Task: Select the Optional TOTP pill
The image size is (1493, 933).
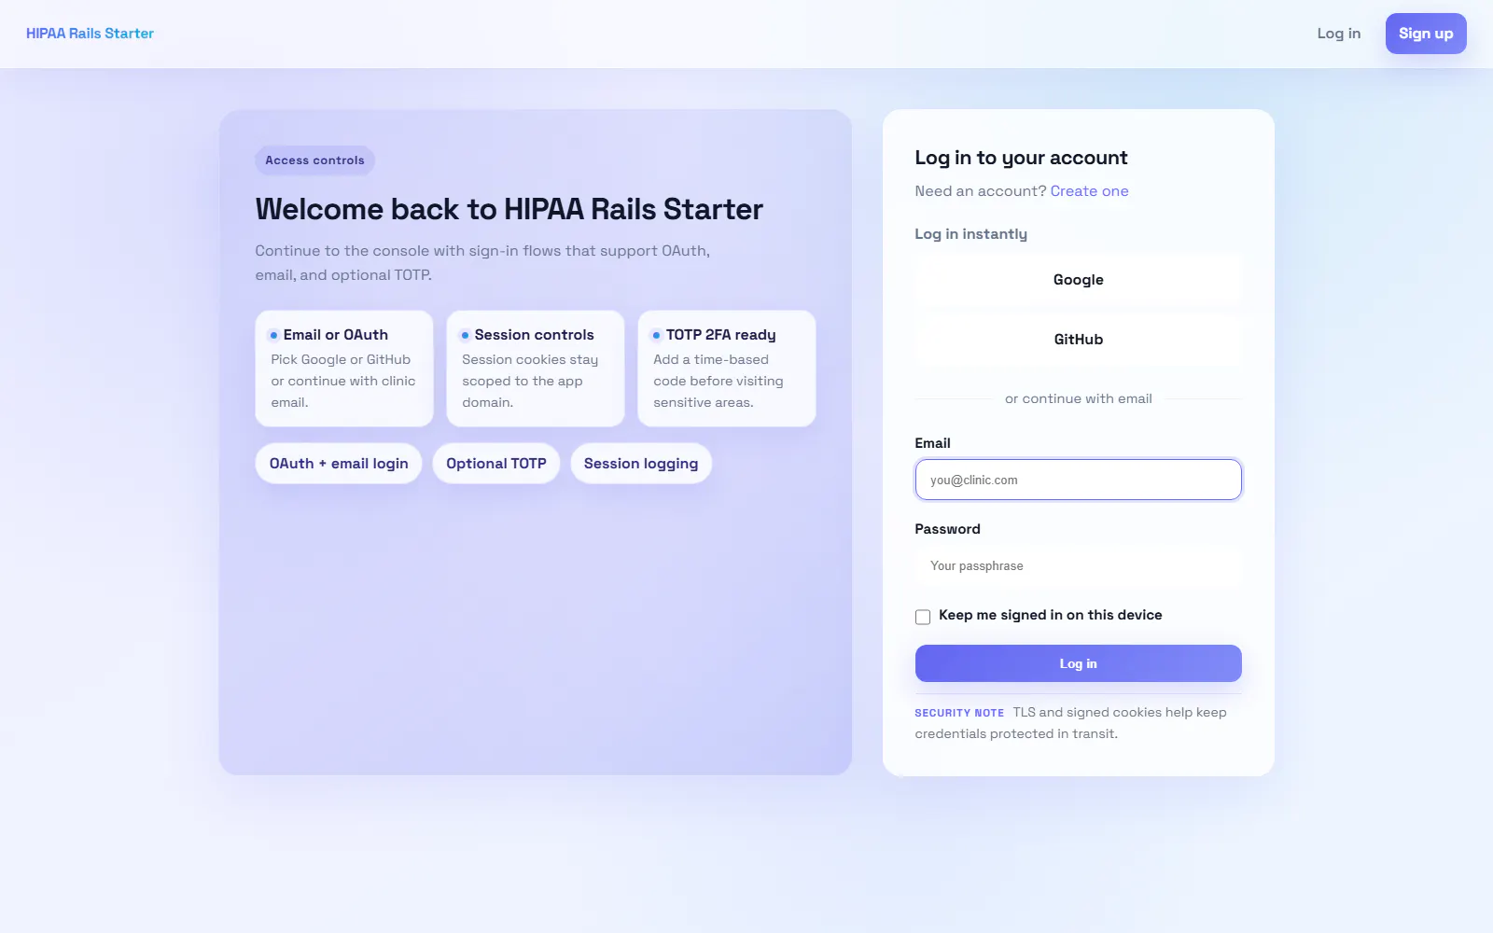Action: [x=496, y=464]
